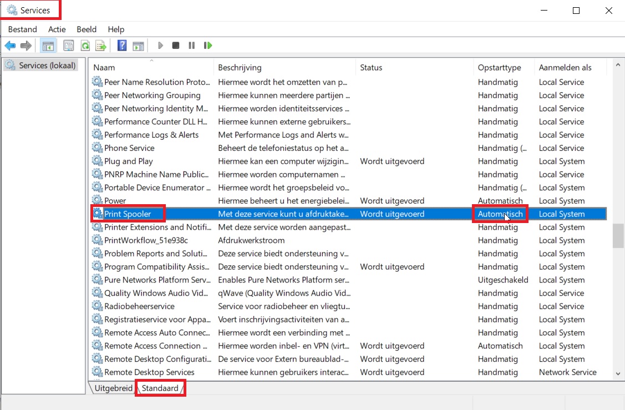The width and height of the screenshot is (625, 410).
Task: Select Services (lokaal) in the tree
Action: point(47,65)
